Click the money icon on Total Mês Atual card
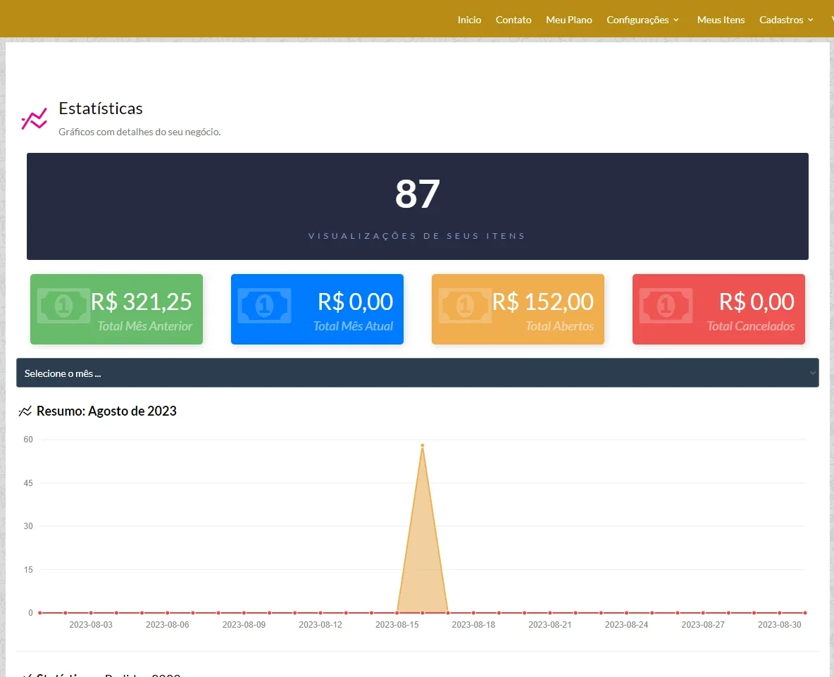Image resolution: width=834 pixels, height=677 pixels. tap(264, 306)
